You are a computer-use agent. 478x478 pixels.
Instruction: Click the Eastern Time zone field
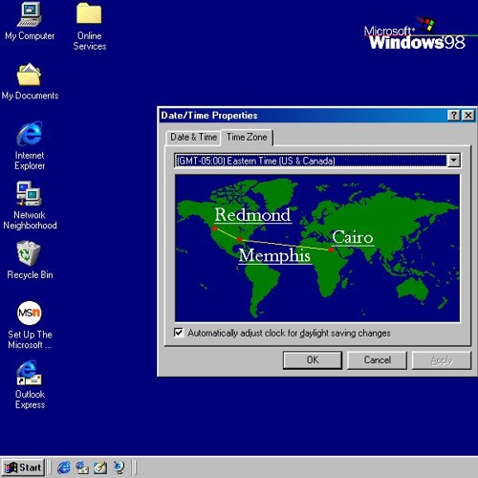coord(311,161)
